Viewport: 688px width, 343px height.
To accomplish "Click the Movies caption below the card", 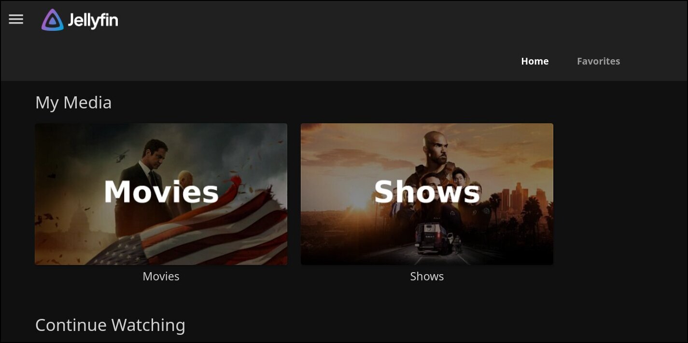I will [x=161, y=277].
